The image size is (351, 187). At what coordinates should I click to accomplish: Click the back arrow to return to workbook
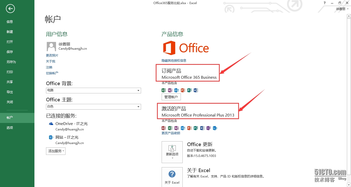point(10,9)
